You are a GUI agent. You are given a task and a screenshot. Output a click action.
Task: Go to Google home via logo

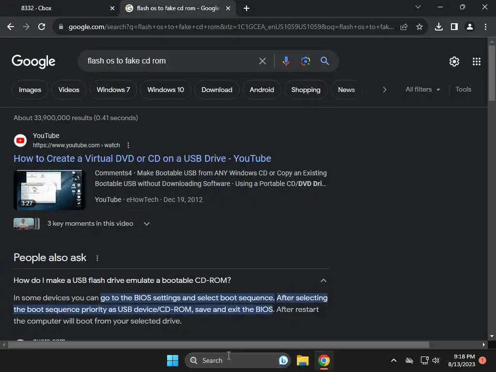pos(33,62)
